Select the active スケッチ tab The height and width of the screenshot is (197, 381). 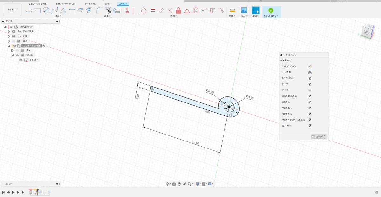point(123,4)
